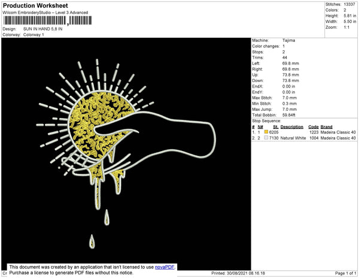359x278 pixels.
Task: Click the yellow 6205 thread color swatch
Action: (x=266, y=132)
